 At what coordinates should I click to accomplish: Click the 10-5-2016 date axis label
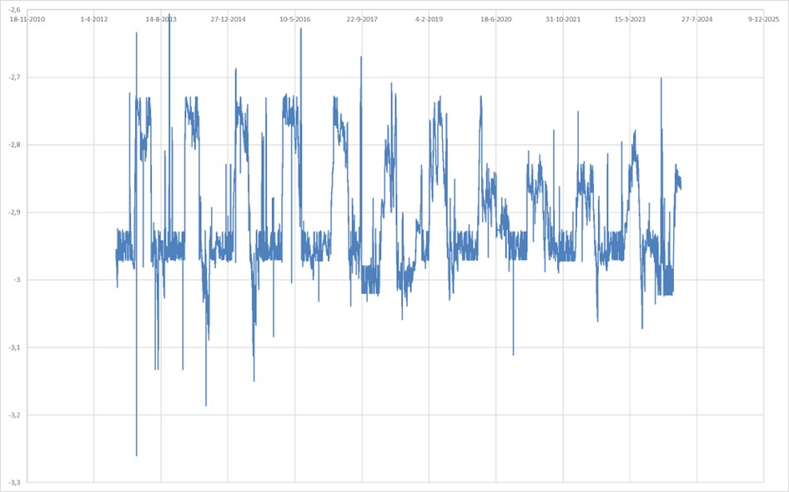(x=294, y=18)
